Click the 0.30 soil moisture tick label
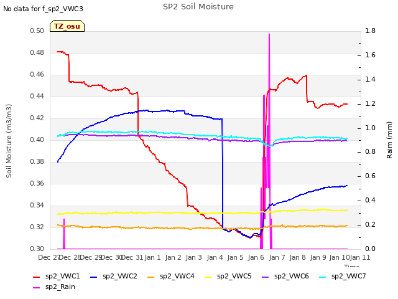This screenshot has width=398, height=299. click(x=37, y=249)
